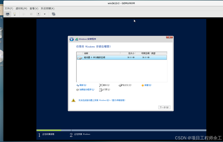Image resolution: width=223 pixels, height=142 pixels.
Task: Click the 名称 column header
Action: [x=102, y=53]
